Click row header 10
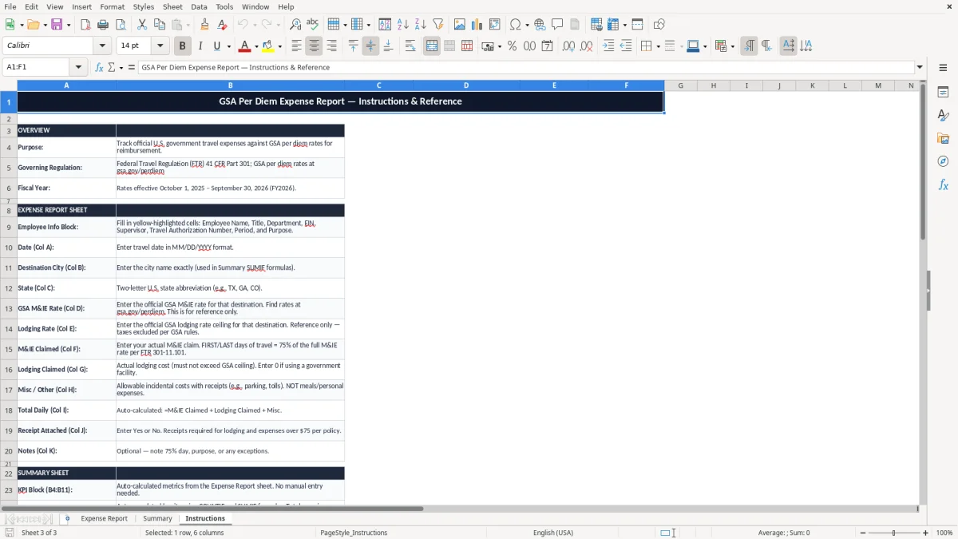The height and width of the screenshot is (539, 958). 9,248
